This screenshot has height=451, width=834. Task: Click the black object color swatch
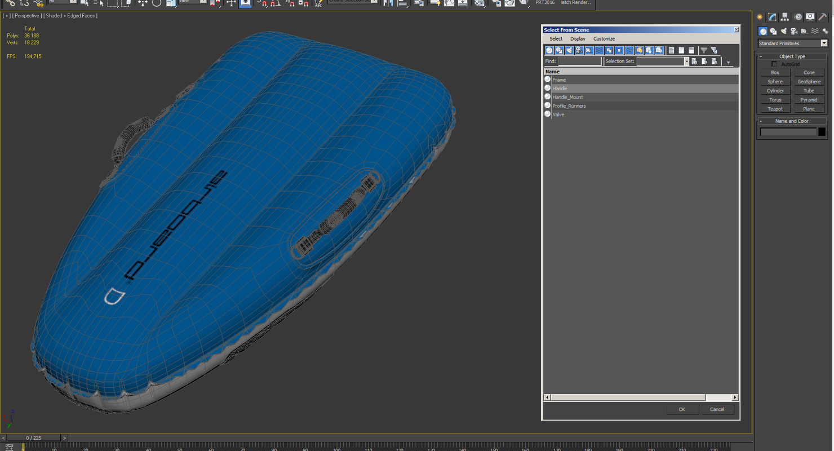point(822,132)
